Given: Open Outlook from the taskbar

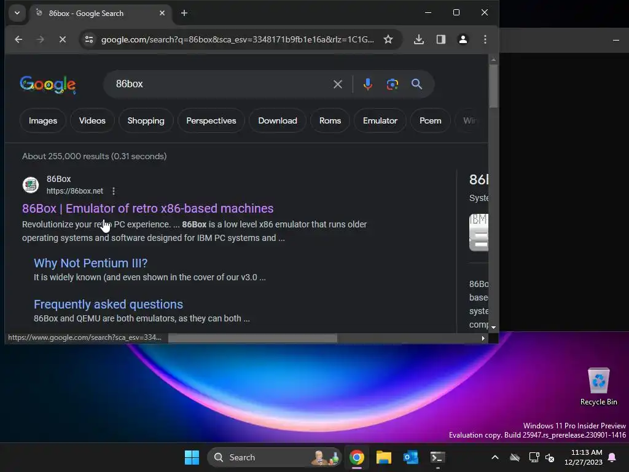Looking at the screenshot, I should pos(411,457).
